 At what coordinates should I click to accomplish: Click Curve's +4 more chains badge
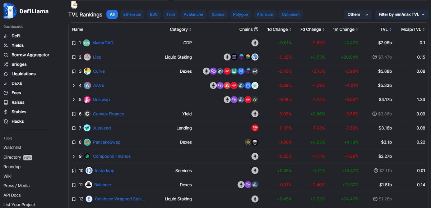click(x=255, y=71)
